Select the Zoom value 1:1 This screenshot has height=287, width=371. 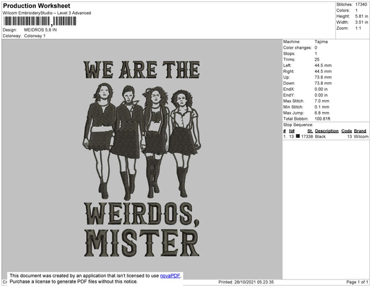pyautogui.click(x=358, y=28)
